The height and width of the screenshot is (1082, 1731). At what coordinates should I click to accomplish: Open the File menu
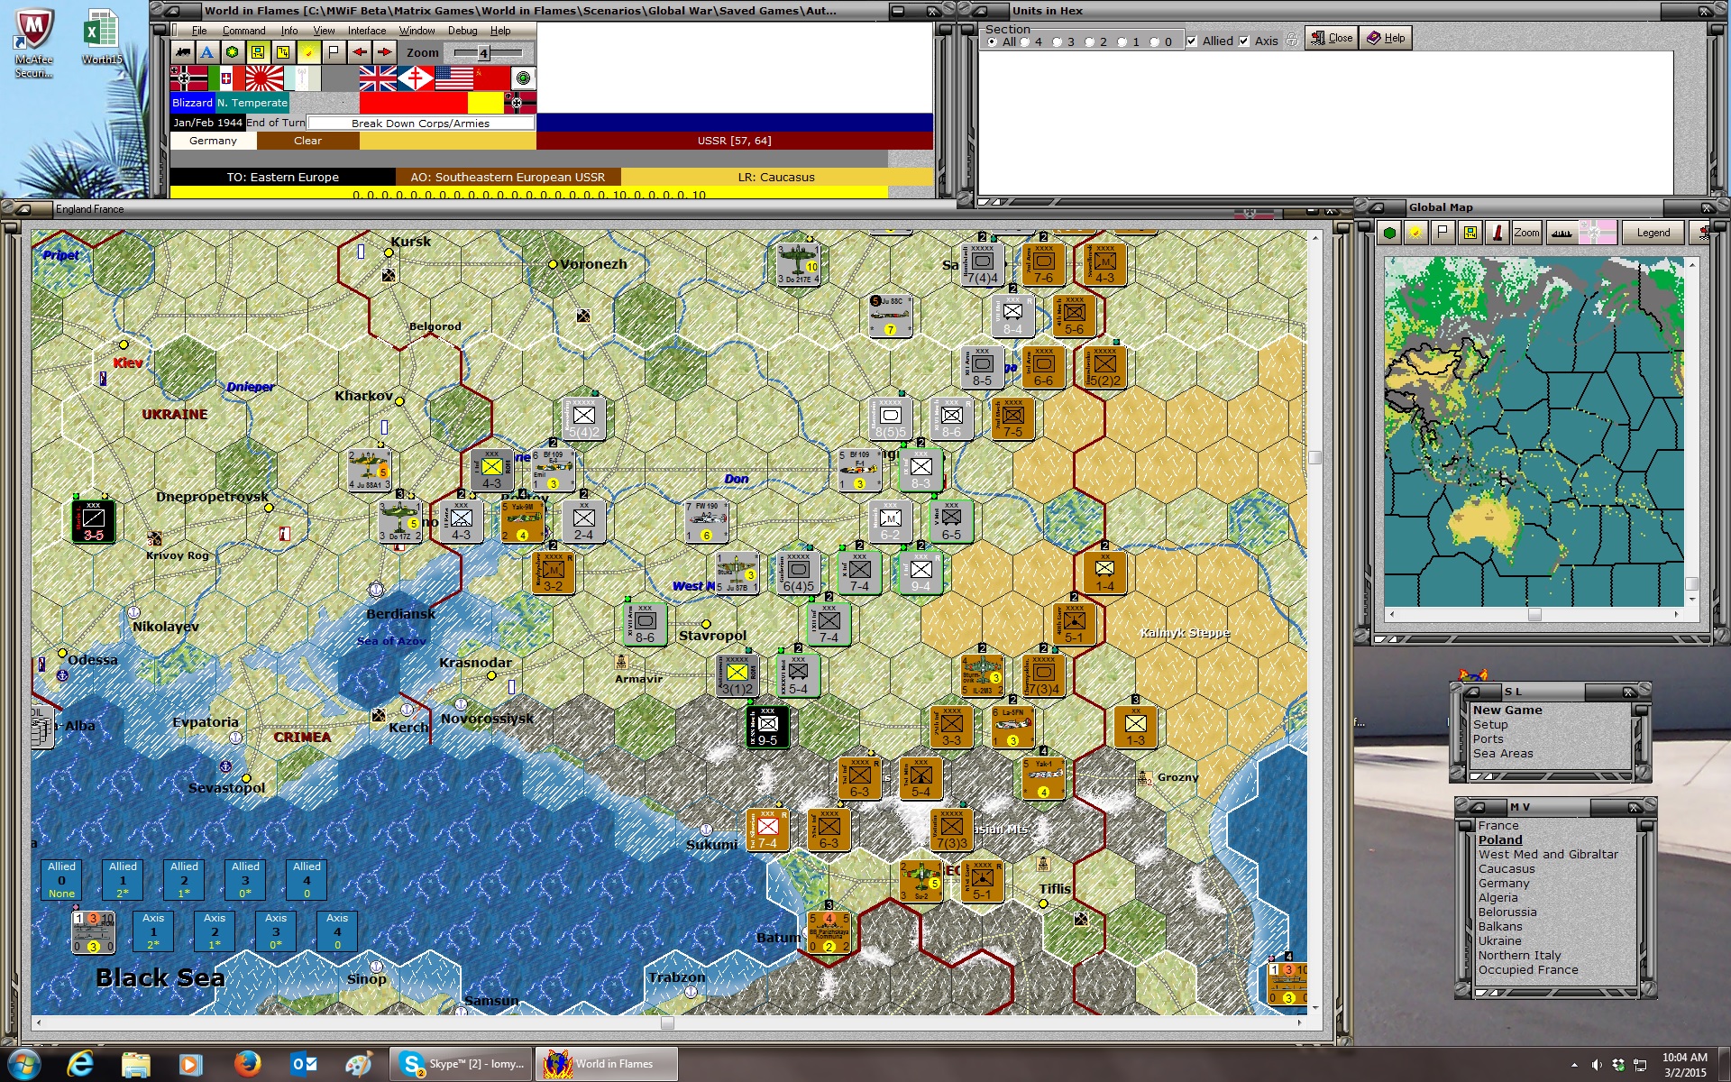199,31
